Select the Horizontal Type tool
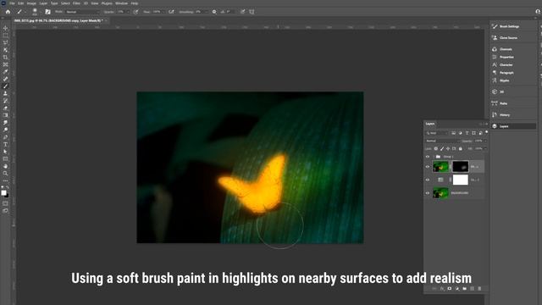542x305 pixels. [x=5, y=144]
